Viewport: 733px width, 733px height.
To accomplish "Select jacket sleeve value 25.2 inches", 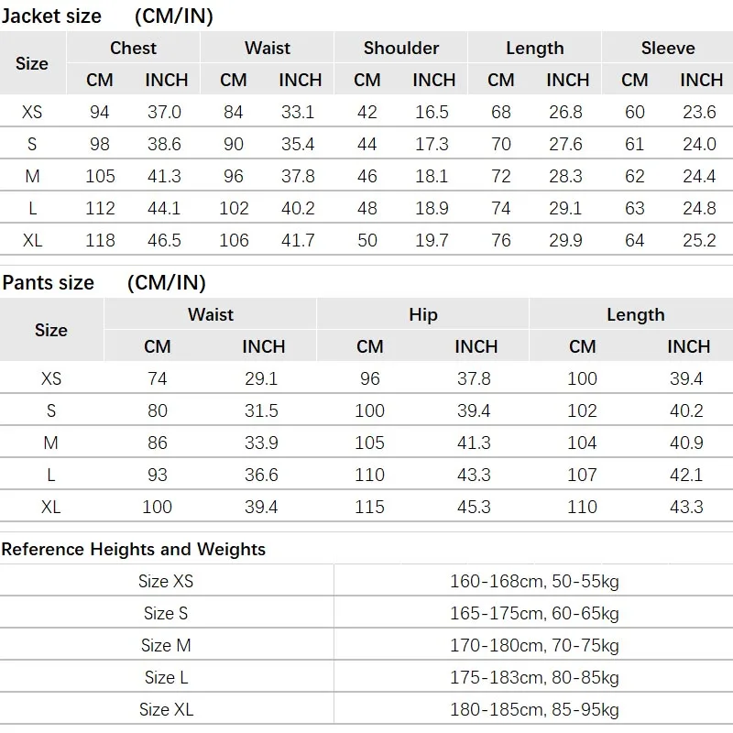I will coord(699,240).
